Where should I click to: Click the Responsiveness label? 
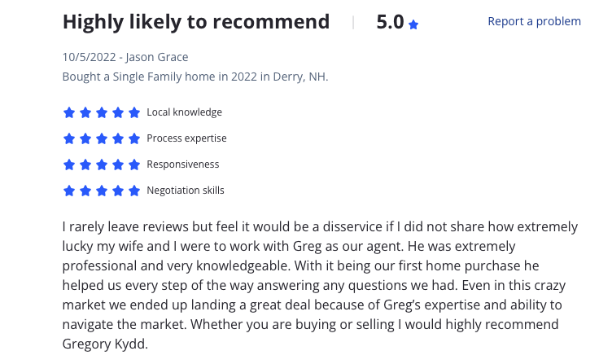tap(182, 164)
